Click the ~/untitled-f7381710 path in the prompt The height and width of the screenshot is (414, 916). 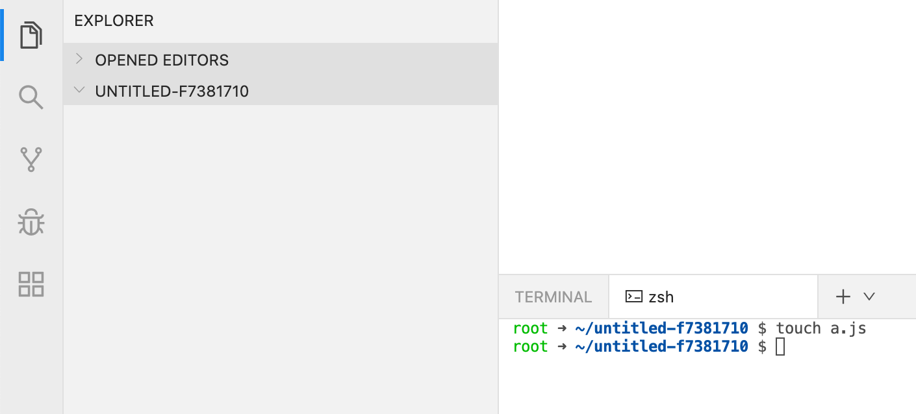click(x=660, y=328)
